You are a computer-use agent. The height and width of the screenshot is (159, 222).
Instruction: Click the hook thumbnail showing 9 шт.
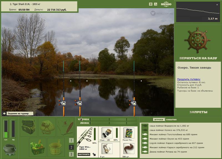pyautogui.click(x=107, y=149)
